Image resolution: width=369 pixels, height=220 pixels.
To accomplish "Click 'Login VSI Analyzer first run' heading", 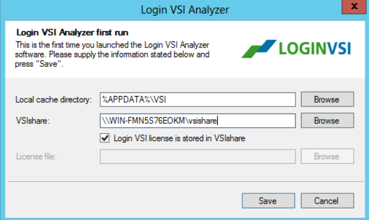I will (72, 32).
